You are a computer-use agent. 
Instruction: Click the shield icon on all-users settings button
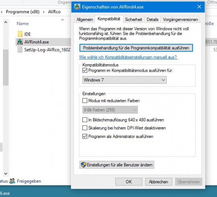(x=84, y=165)
